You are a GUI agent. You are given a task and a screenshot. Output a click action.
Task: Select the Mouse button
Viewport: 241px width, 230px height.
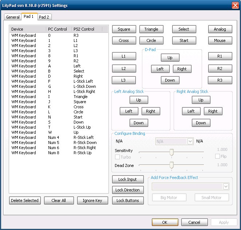220,40
